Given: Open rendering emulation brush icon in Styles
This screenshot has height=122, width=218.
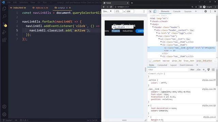Looking at the screenshot, I should [208, 70].
